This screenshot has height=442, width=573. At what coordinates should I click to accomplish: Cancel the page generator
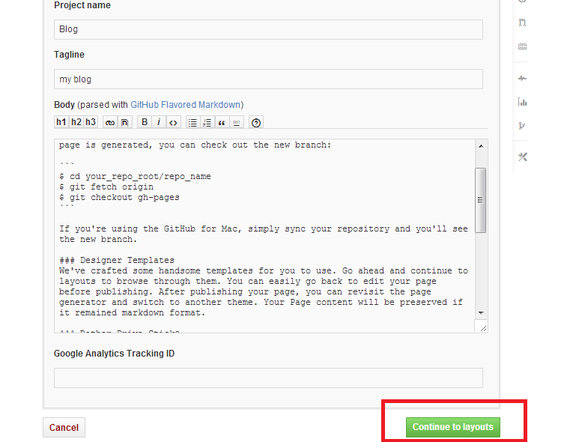[64, 428]
